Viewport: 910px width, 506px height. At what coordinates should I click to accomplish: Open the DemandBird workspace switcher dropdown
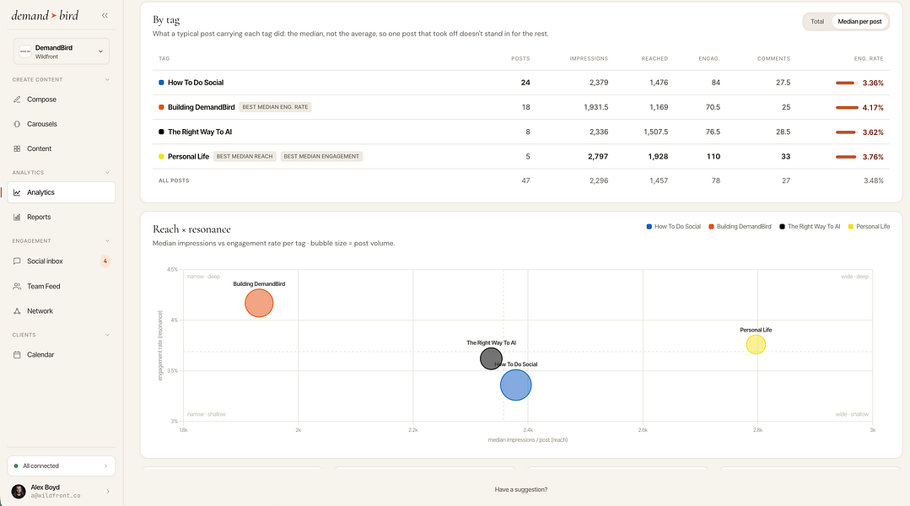click(62, 51)
